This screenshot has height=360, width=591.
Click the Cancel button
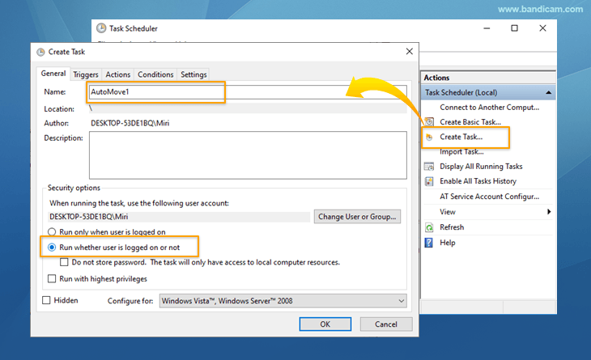coord(386,324)
